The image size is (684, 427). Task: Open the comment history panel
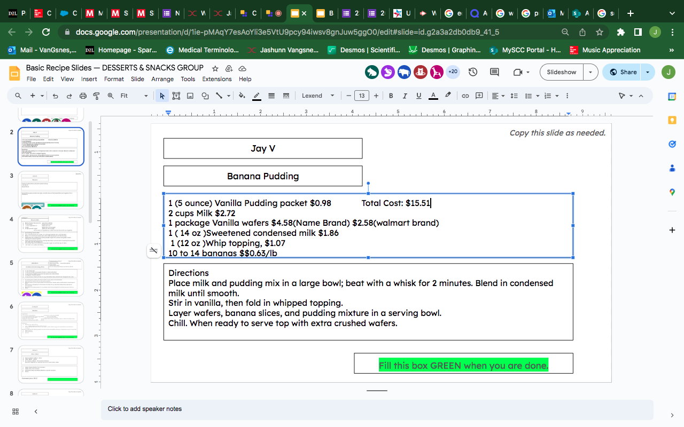[x=494, y=72]
